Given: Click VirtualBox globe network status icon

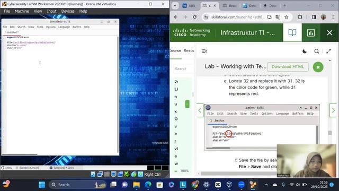Looking at the screenshot, I should click(x=134, y=174).
